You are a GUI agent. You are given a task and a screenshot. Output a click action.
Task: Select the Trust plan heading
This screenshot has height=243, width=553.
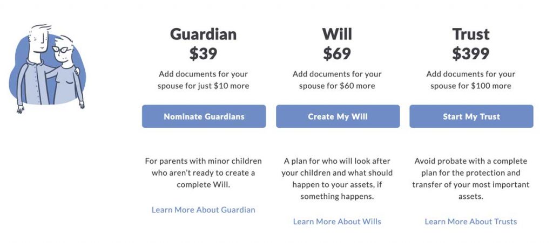click(x=471, y=34)
